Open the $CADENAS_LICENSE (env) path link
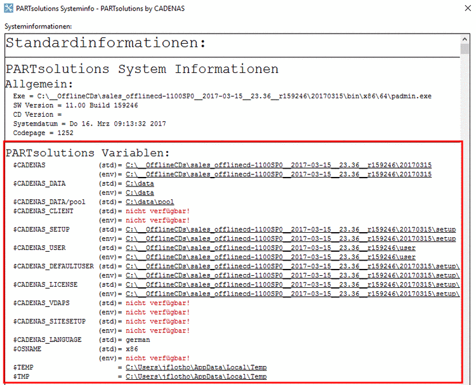 point(293,294)
